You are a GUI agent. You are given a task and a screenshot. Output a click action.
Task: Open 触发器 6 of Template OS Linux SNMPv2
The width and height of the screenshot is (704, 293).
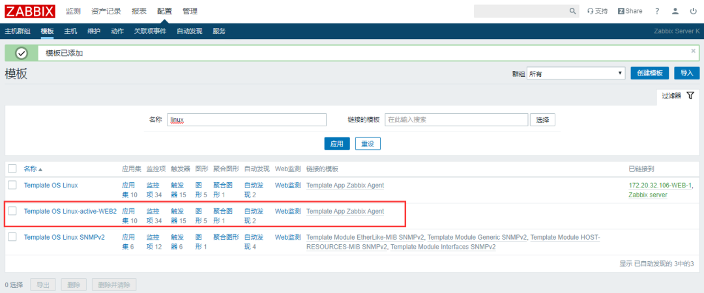coord(177,242)
